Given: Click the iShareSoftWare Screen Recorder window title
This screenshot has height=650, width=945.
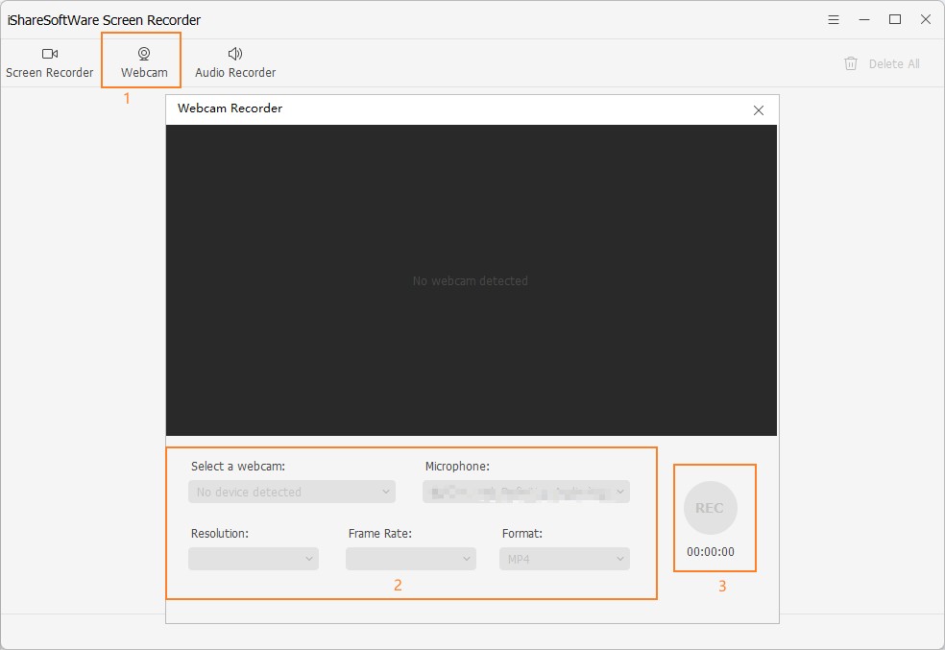Looking at the screenshot, I should [x=104, y=20].
